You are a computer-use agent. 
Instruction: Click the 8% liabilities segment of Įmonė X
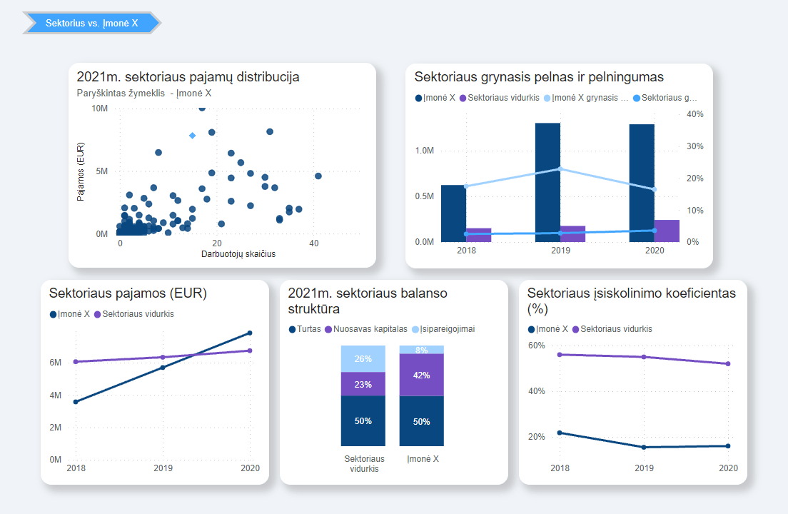pyautogui.click(x=421, y=350)
